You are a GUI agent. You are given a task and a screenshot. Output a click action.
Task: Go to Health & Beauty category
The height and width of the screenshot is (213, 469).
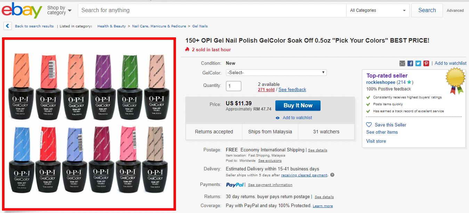click(112, 26)
